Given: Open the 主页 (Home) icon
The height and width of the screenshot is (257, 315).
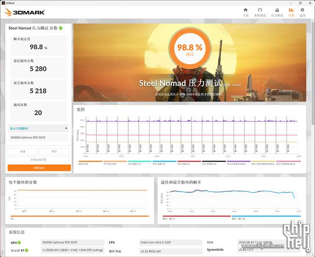Looking at the screenshot, I should click(246, 12).
